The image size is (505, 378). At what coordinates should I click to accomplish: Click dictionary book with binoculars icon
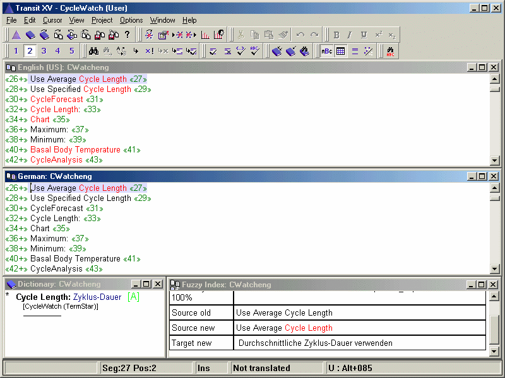(304, 51)
